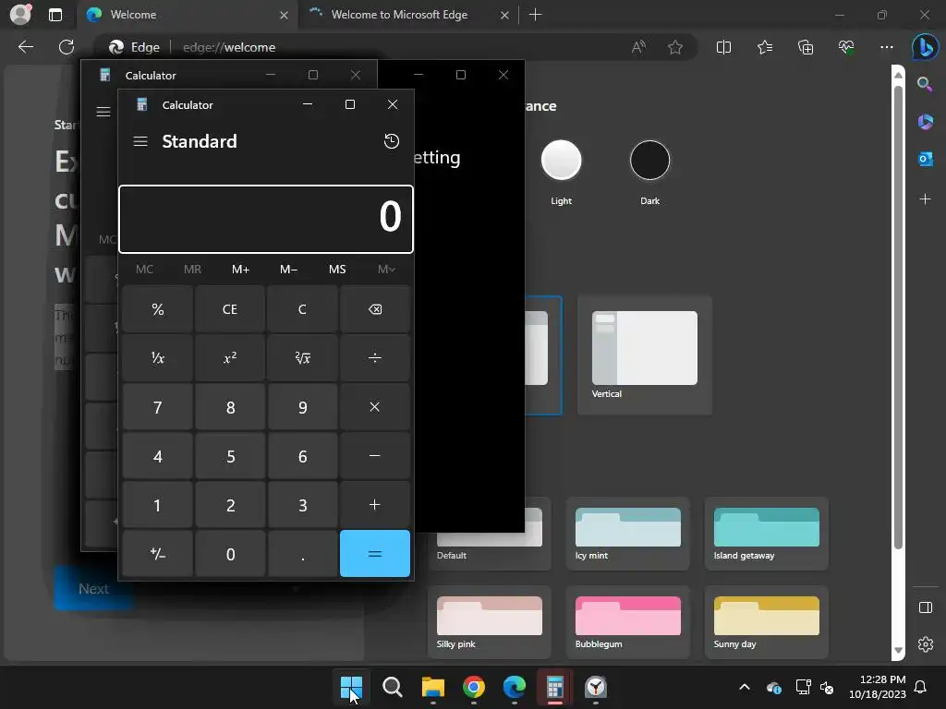This screenshot has width=946, height=709.
Task: Click the equals key in Calculator
Action: (x=375, y=554)
